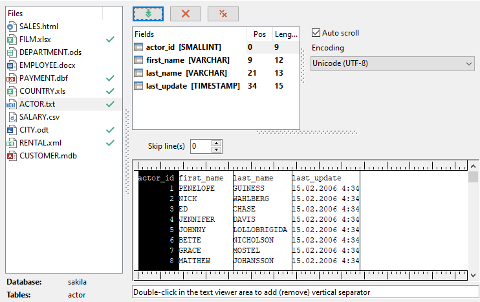
Task: Increase the Skip lines value
Action: click(x=217, y=143)
